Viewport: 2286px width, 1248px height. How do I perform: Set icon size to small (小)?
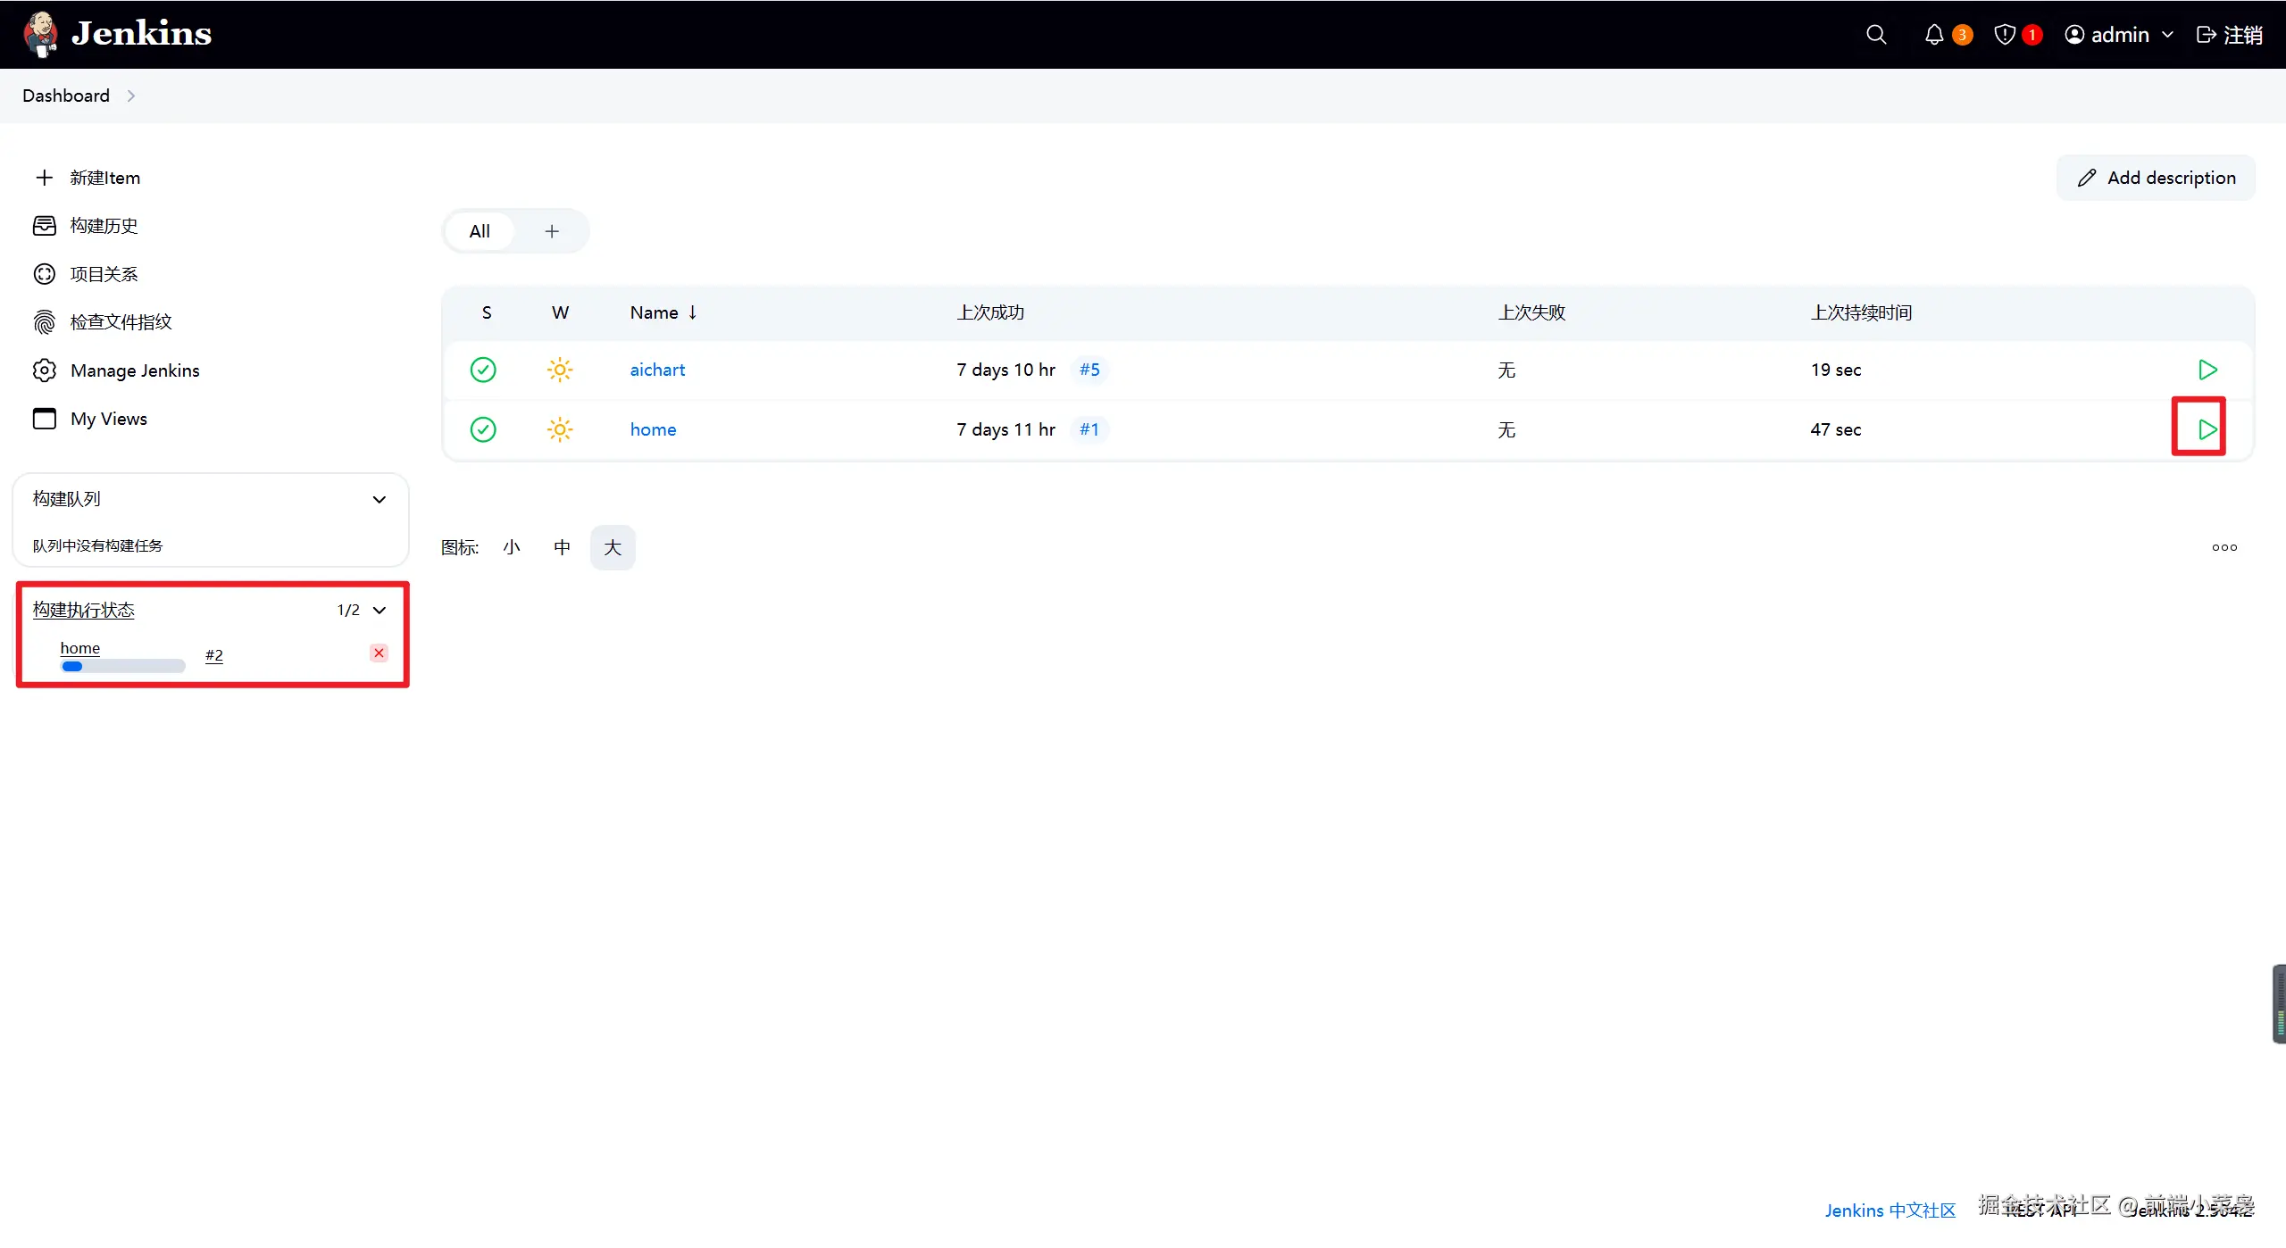click(x=512, y=547)
